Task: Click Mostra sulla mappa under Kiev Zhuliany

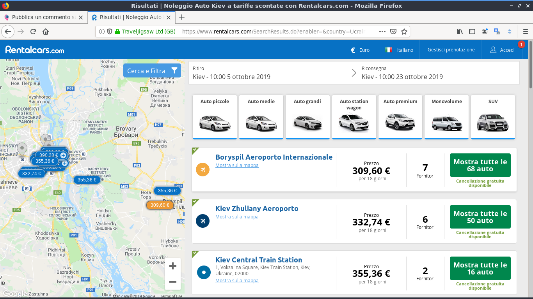Action: click(237, 217)
